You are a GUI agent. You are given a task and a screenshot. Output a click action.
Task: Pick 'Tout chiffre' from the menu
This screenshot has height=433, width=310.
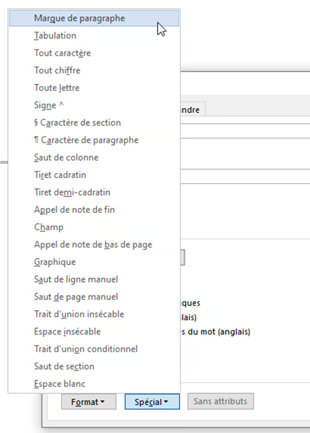pyautogui.click(x=57, y=70)
